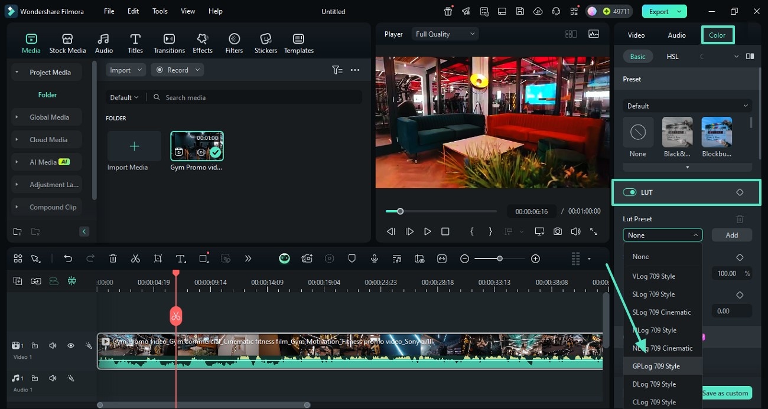768x409 pixels.
Task: Click the Add button next to Lut Preset
Action: tap(731, 235)
